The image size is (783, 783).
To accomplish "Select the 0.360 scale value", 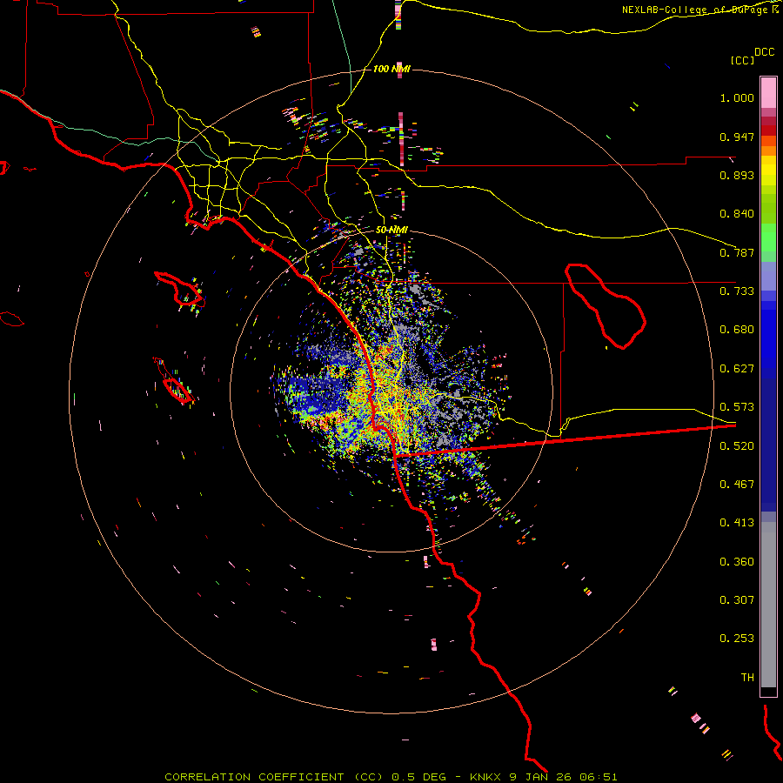I will [x=737, y=562].
